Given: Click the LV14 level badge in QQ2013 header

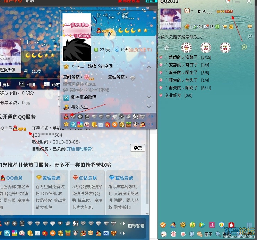Looking at the screenshot, I should 221,11.
